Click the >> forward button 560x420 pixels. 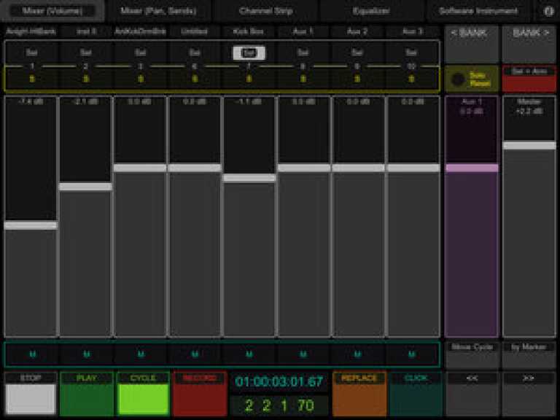(x=529, y=394)
